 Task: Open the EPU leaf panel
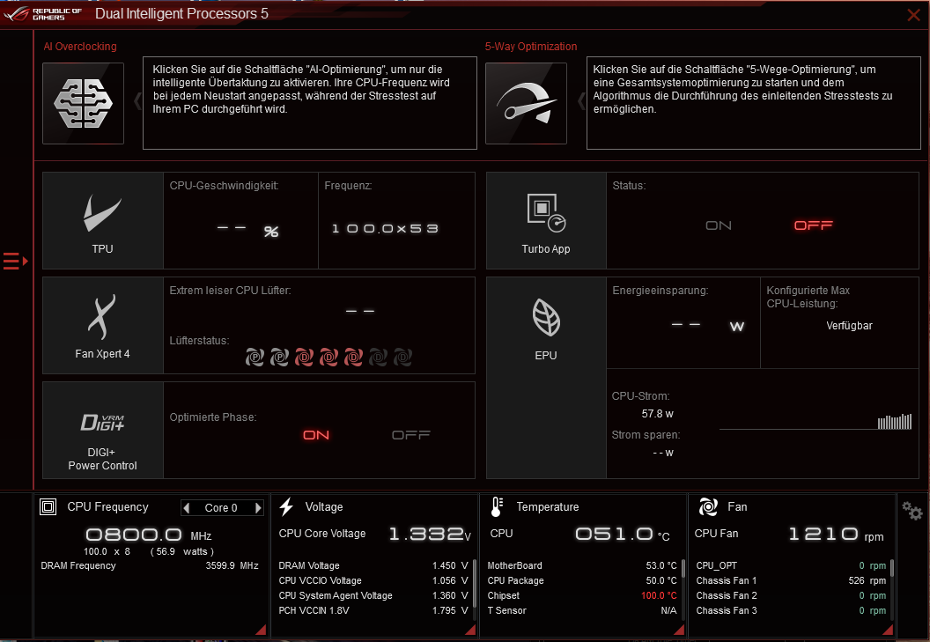point(546,378)
